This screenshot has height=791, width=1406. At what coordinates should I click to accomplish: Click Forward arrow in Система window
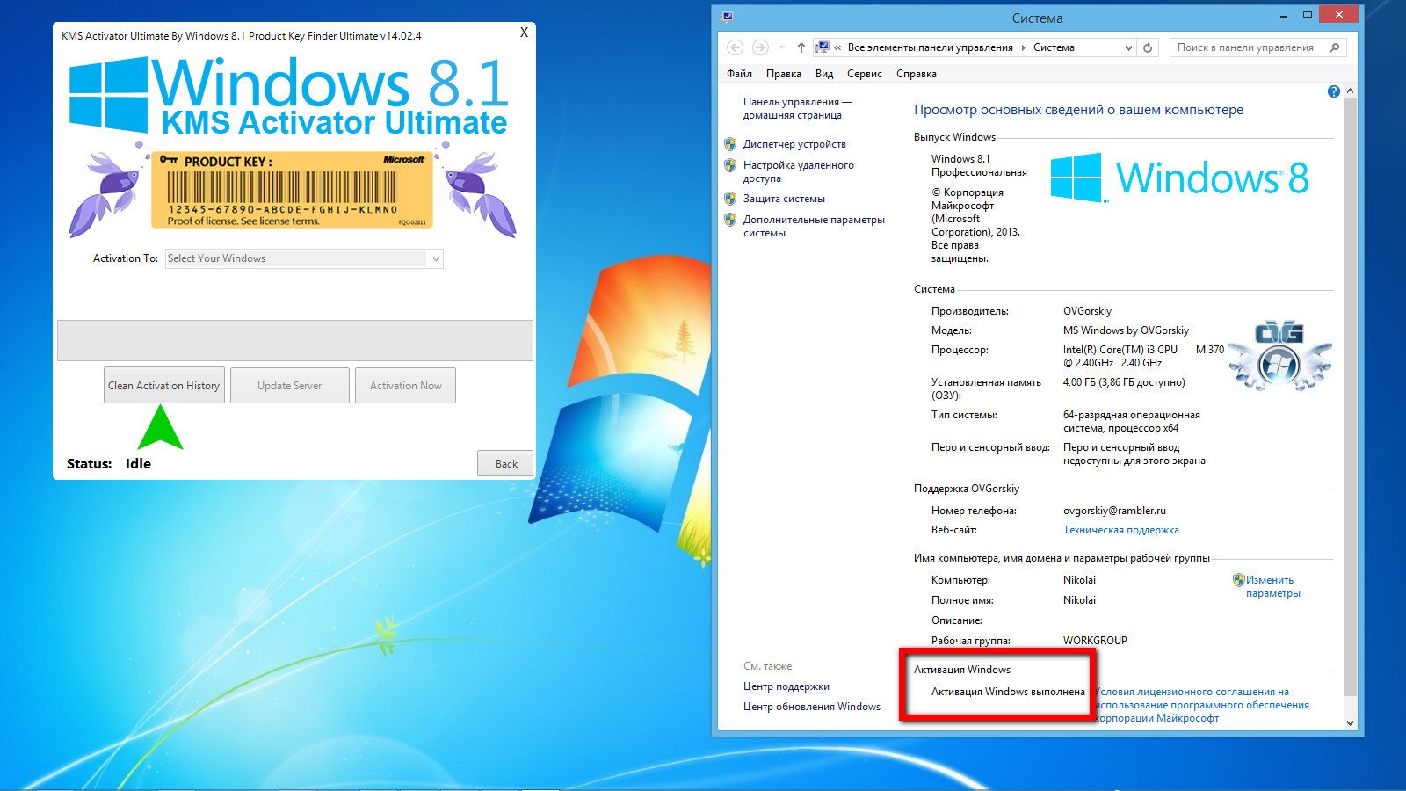[x=761, y=47]
